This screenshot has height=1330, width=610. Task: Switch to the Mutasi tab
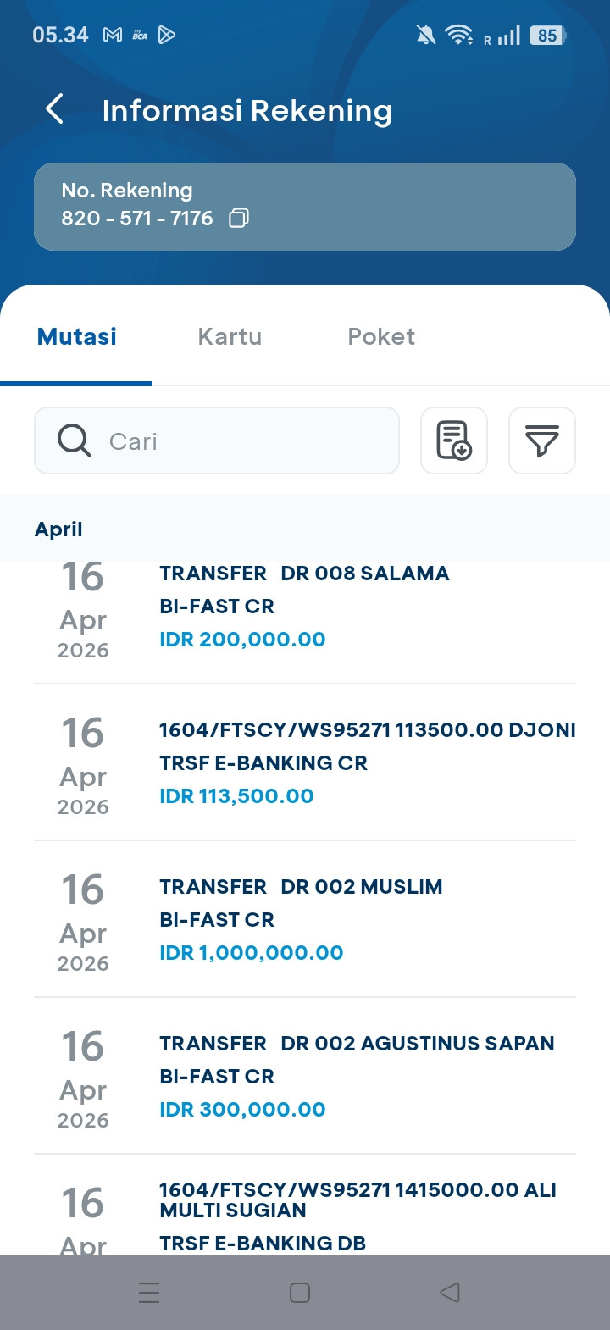point(77,336)
